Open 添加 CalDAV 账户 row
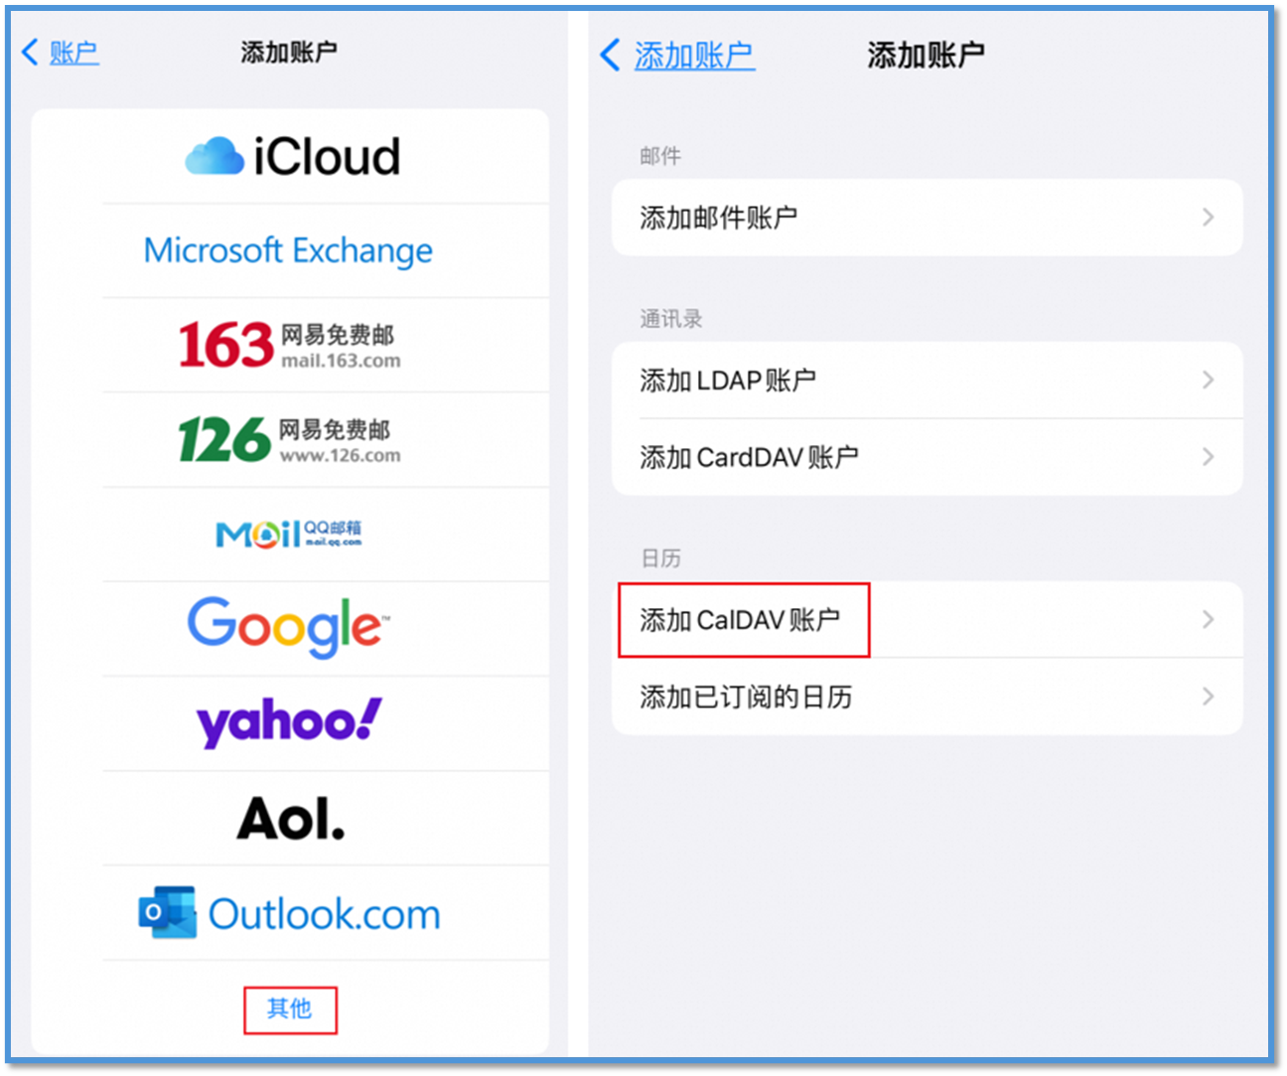1287x1076 pixels. pos(927,620)
